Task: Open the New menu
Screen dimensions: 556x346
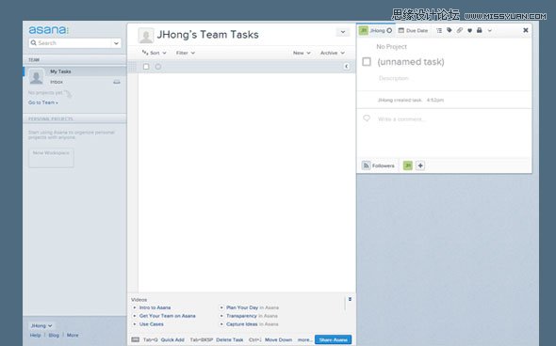Action: coord(302,53)
